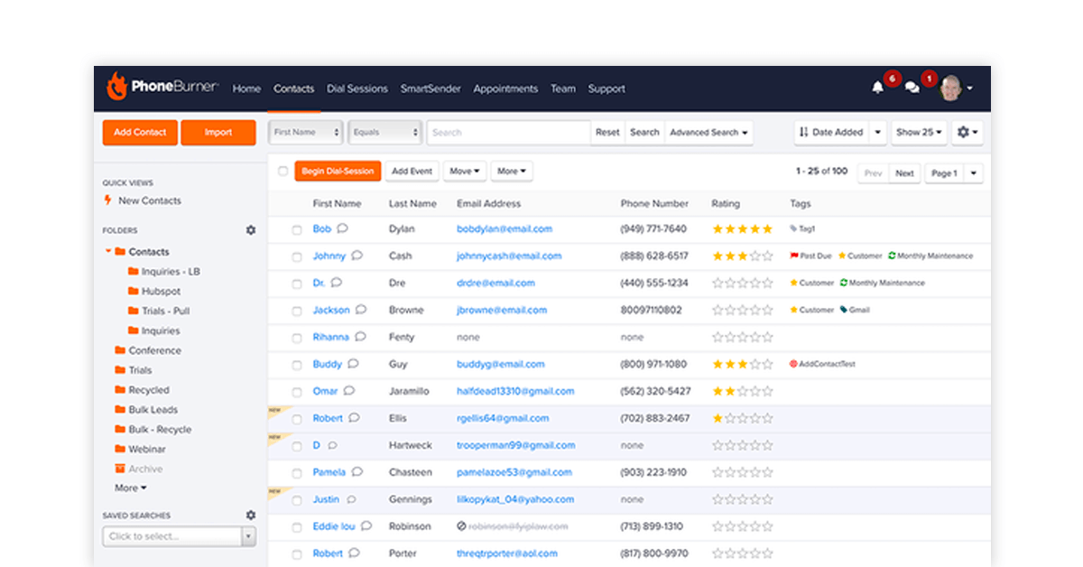Click the lightning icon beside New Contacts
Image resolution: width=1083 pixels, height=567 pixels.
click(x=109, y=200)
